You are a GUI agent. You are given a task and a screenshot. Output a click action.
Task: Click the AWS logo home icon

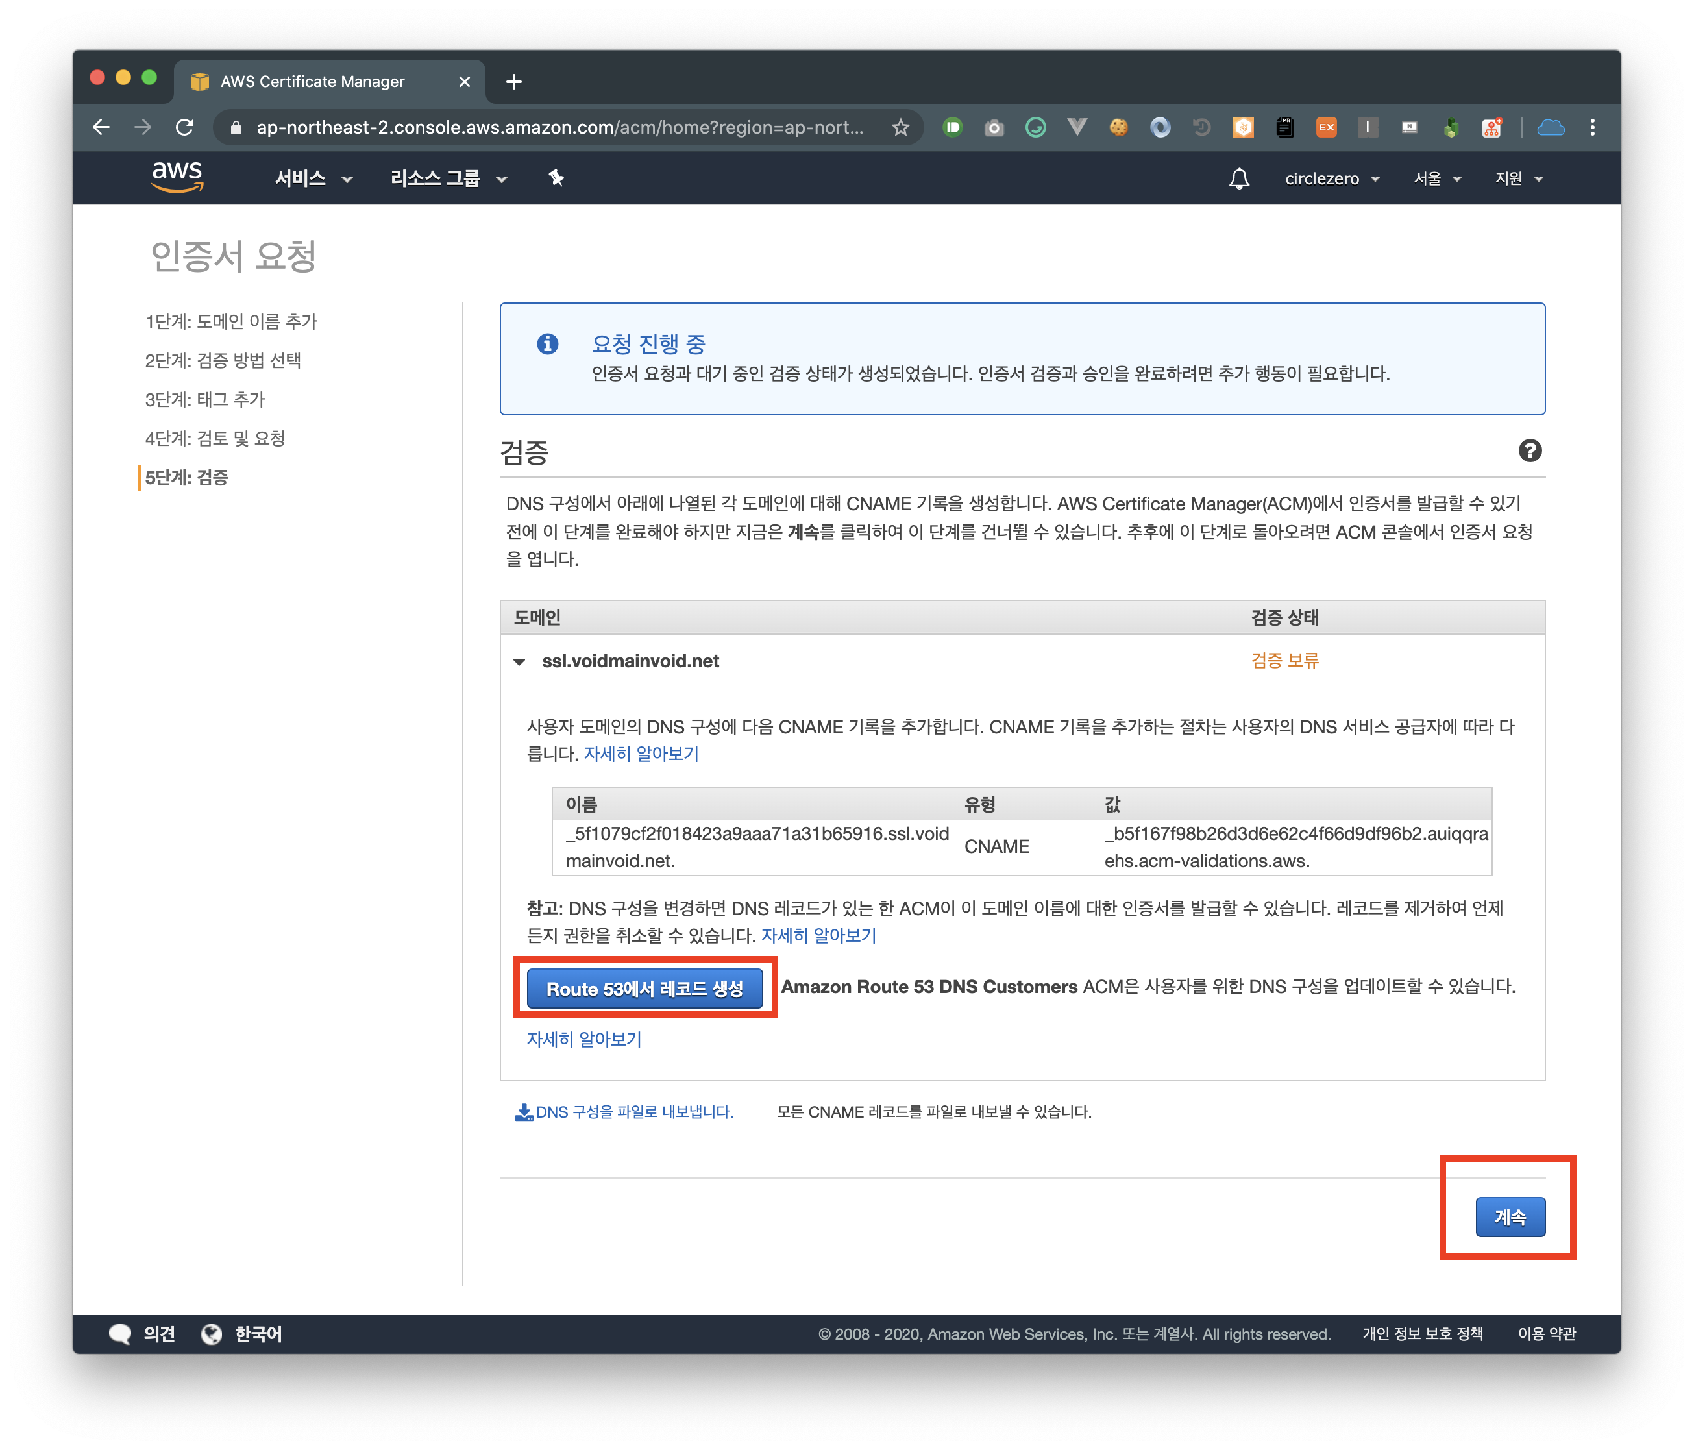pos(177,177)
